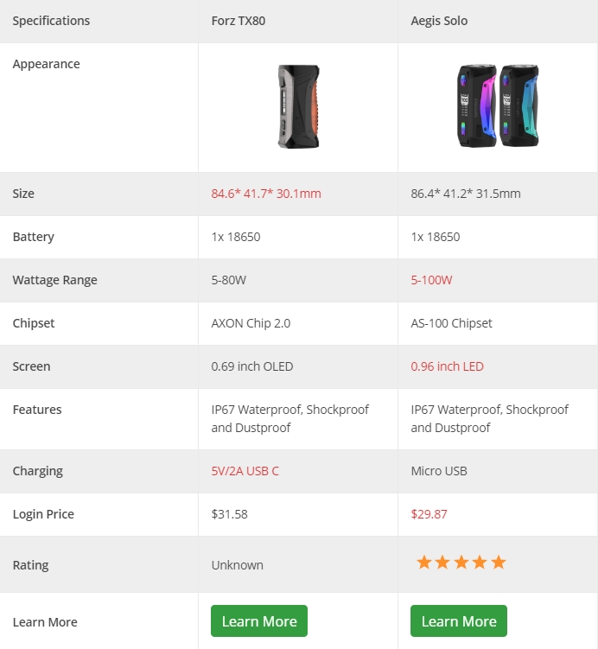
Task: Click the $29.87 login price text
Action: point(429,514)
